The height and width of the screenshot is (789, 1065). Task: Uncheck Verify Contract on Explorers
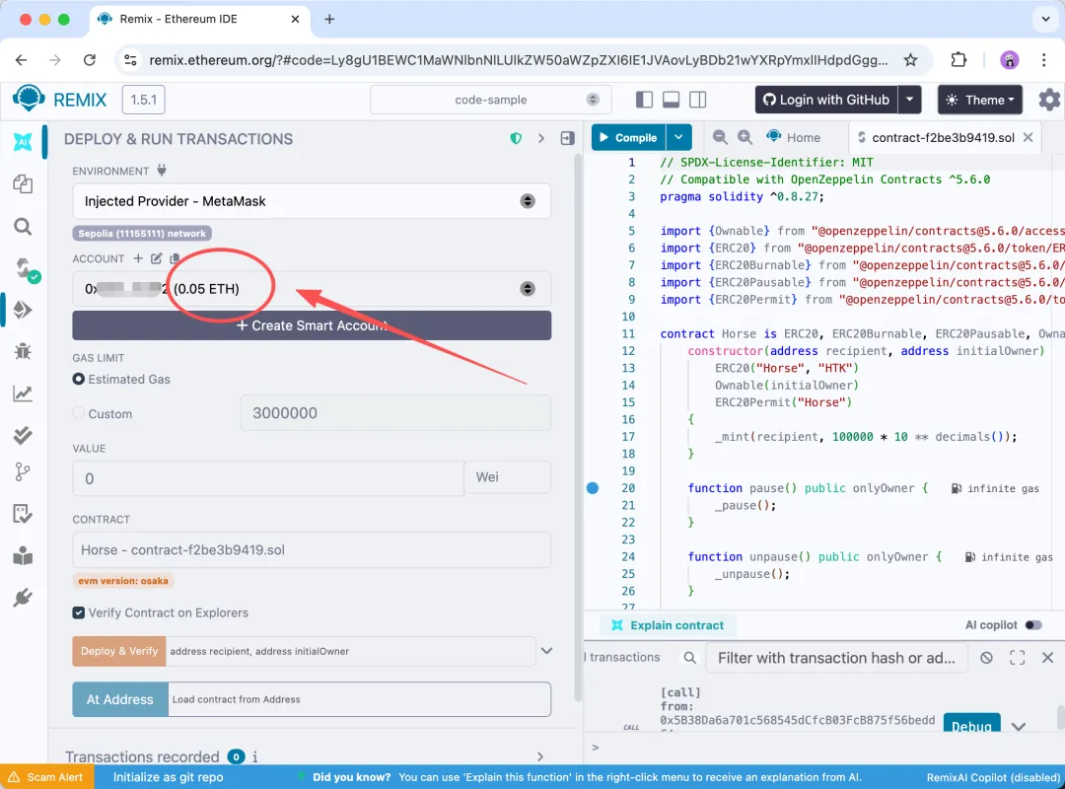pyautogui.click(x=79, y=613)
